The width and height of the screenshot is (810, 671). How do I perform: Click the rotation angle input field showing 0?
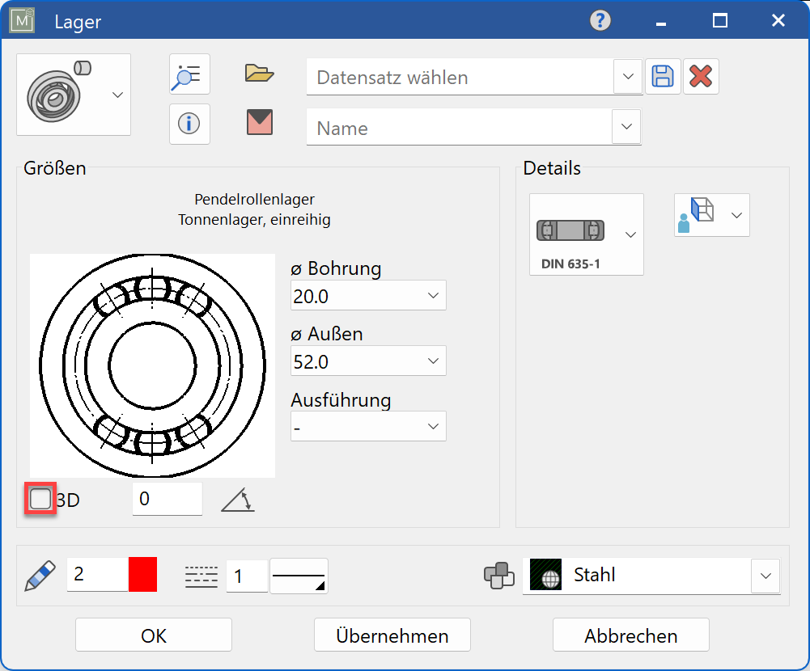(x=167, y=499)
